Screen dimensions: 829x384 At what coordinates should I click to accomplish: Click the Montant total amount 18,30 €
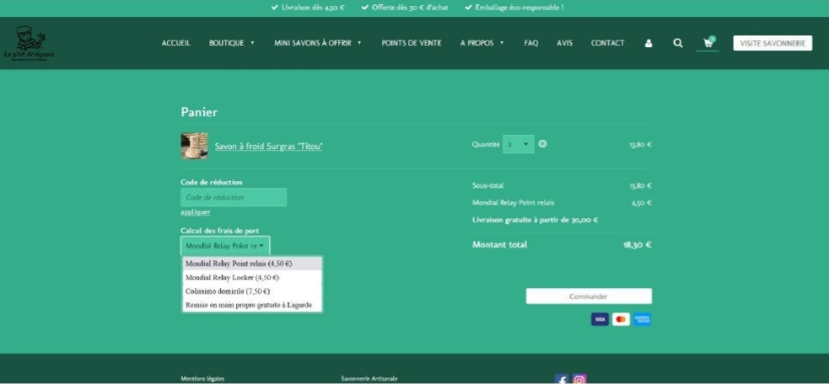pos(637,244)
